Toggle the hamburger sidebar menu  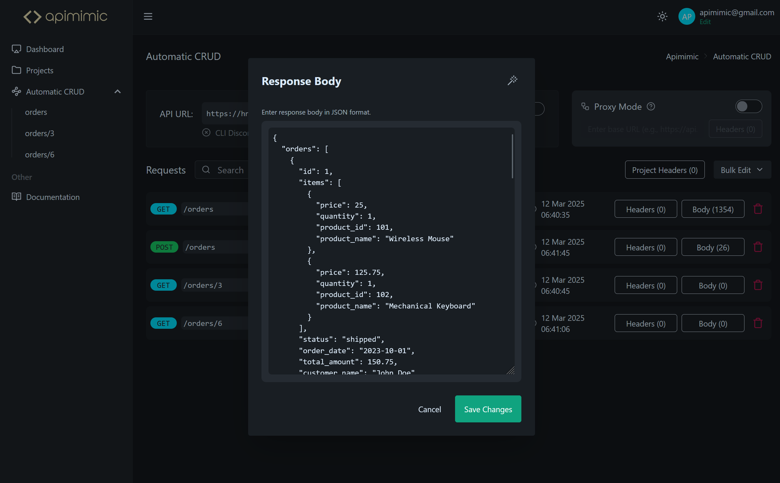[x=148, y=16]
